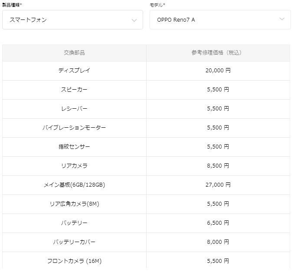Click the 27,000 円 main board price
Screen dimensions: 294x275
point(218,185)
